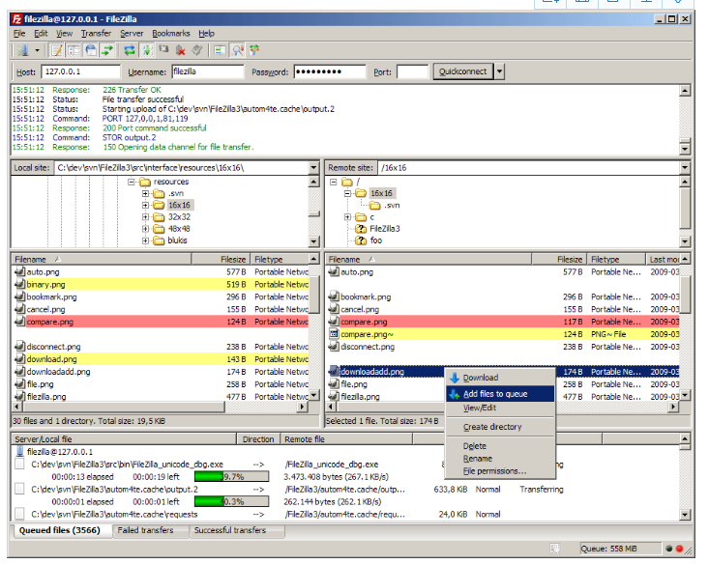Select disconnect.png in remote file list
The height and width of the screenshot is (564, 709).
point(503,347)
